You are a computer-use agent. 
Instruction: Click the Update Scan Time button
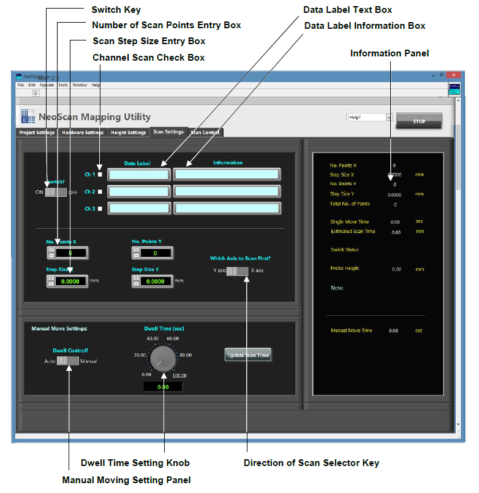pos(248,355)
